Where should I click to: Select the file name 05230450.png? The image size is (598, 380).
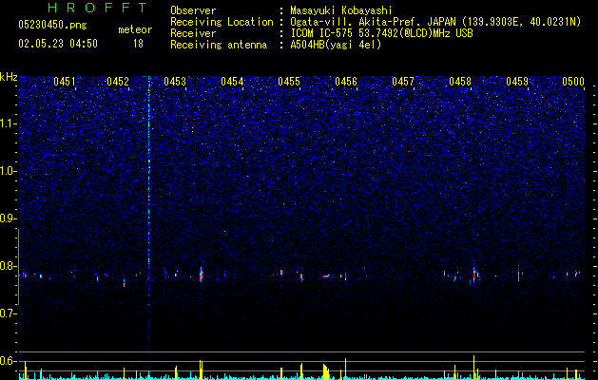click(52, 26)
